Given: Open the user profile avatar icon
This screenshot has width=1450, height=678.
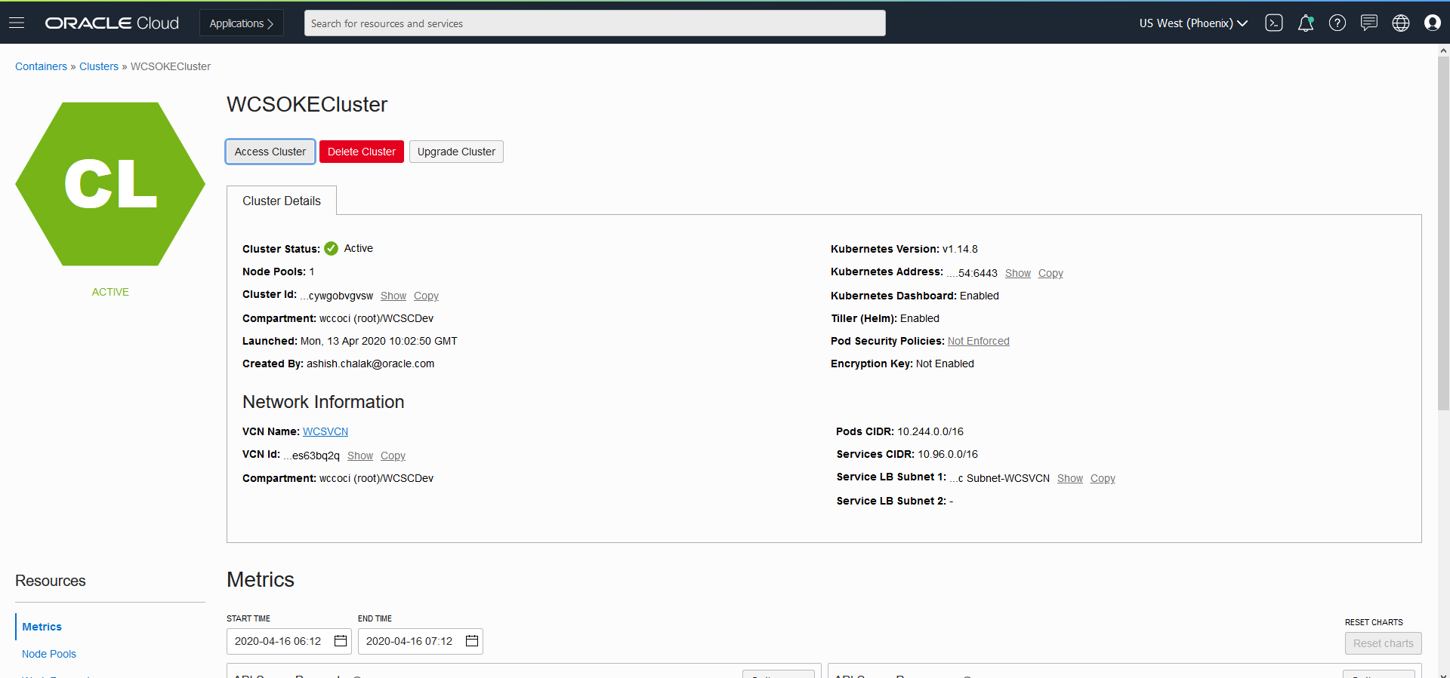Looking at the screenshot, I should (1433, 23).
